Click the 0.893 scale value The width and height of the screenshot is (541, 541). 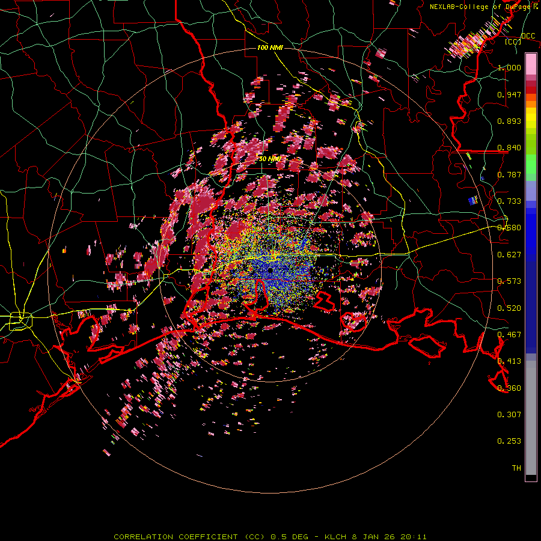click(509, 121)
